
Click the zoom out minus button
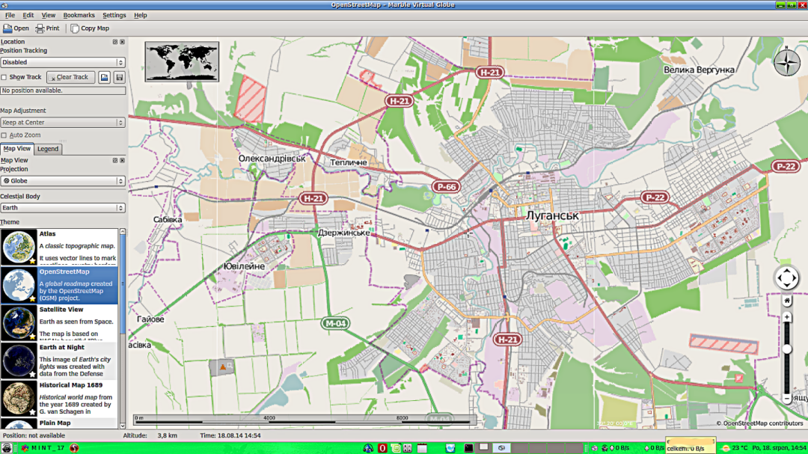pos(787,399)
